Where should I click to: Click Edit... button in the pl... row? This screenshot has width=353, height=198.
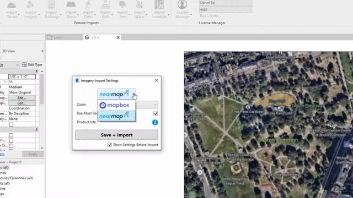click(22, 103)
